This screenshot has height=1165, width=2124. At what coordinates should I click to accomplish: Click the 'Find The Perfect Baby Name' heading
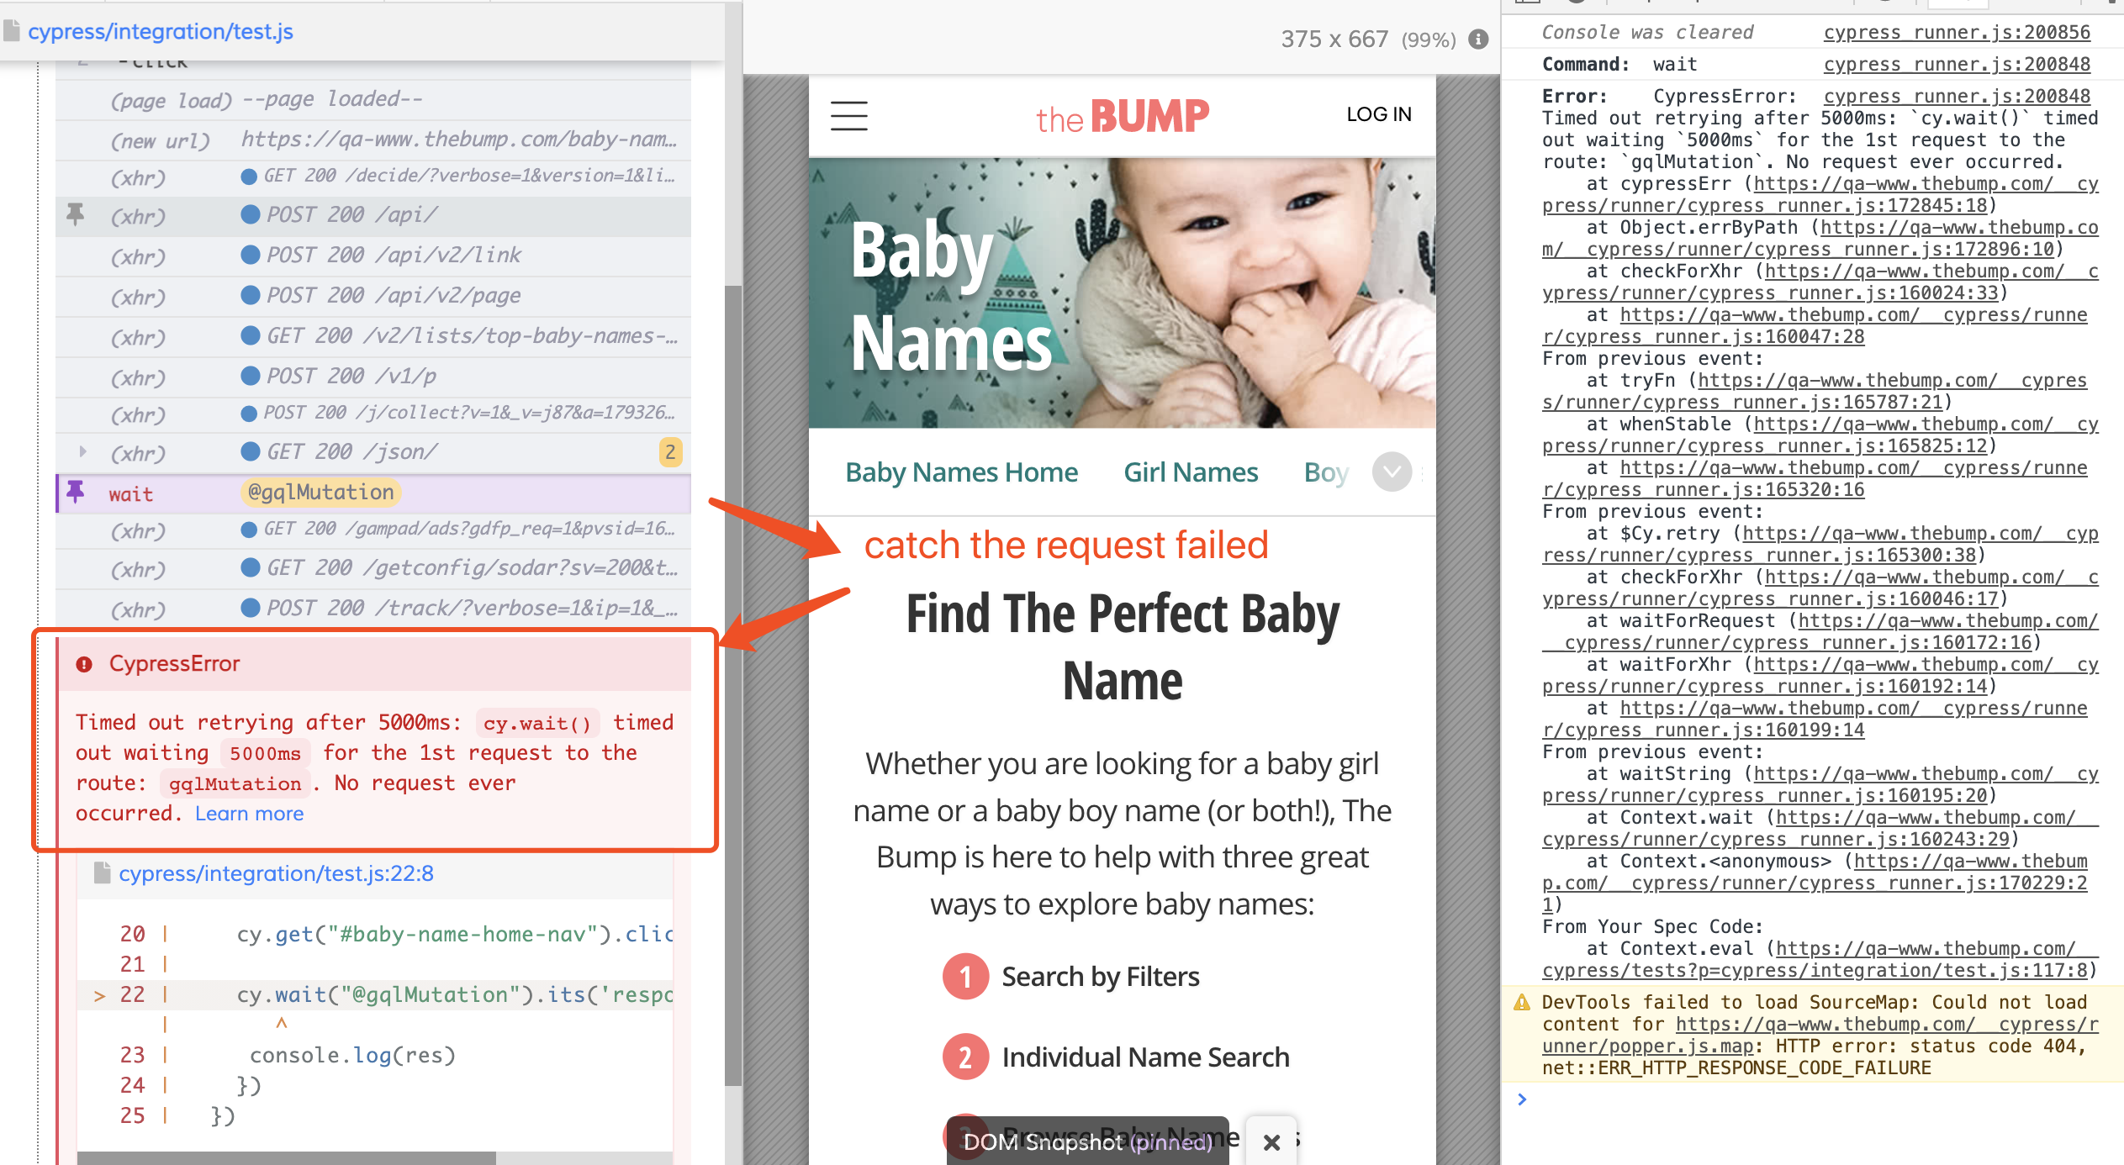point(1123,646)
